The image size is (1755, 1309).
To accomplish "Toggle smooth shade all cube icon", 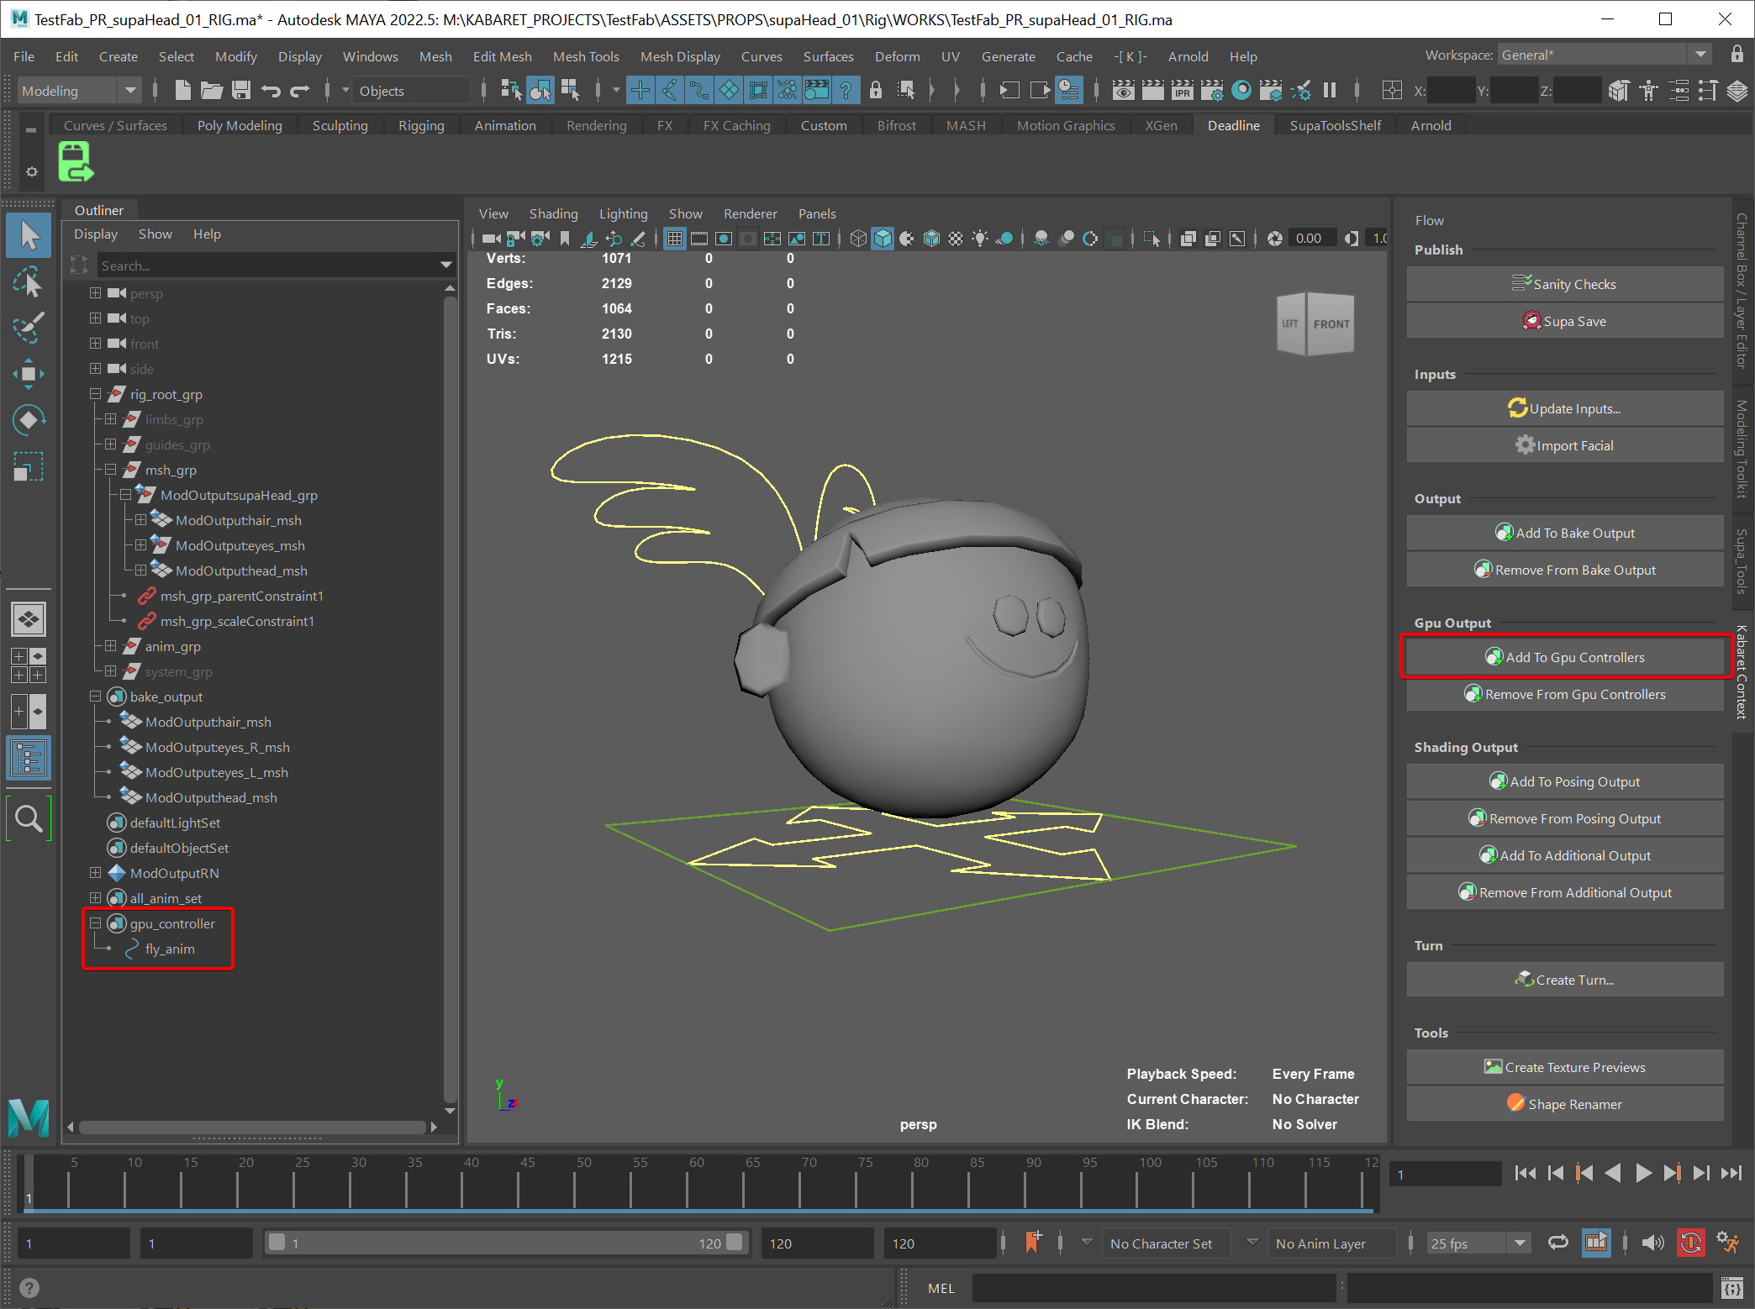I will pos(883,239).
